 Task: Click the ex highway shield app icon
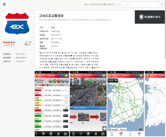(17, 24)
